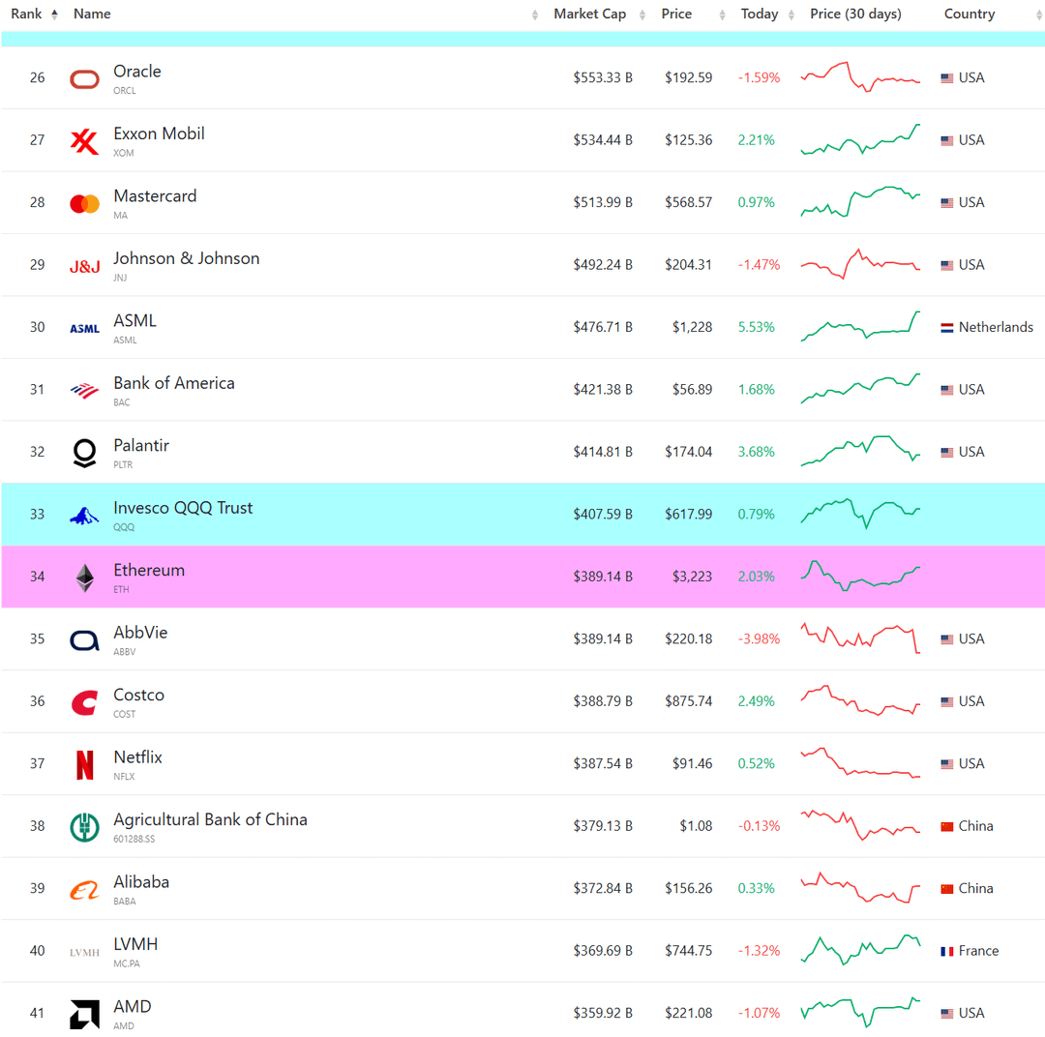Click the Palantir logo icon
Image resolution: width=1045 pixels, height=1037 pixels.
[85, 453]
